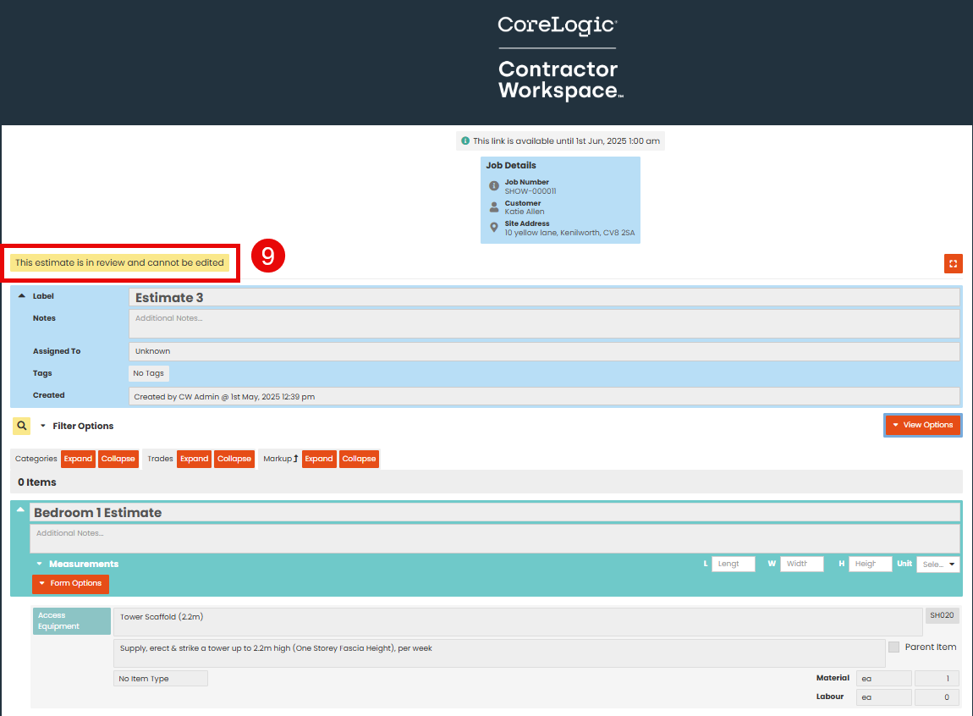Click the info icon beside Job Number
973x716 pixels.
[x=494, y=186]
